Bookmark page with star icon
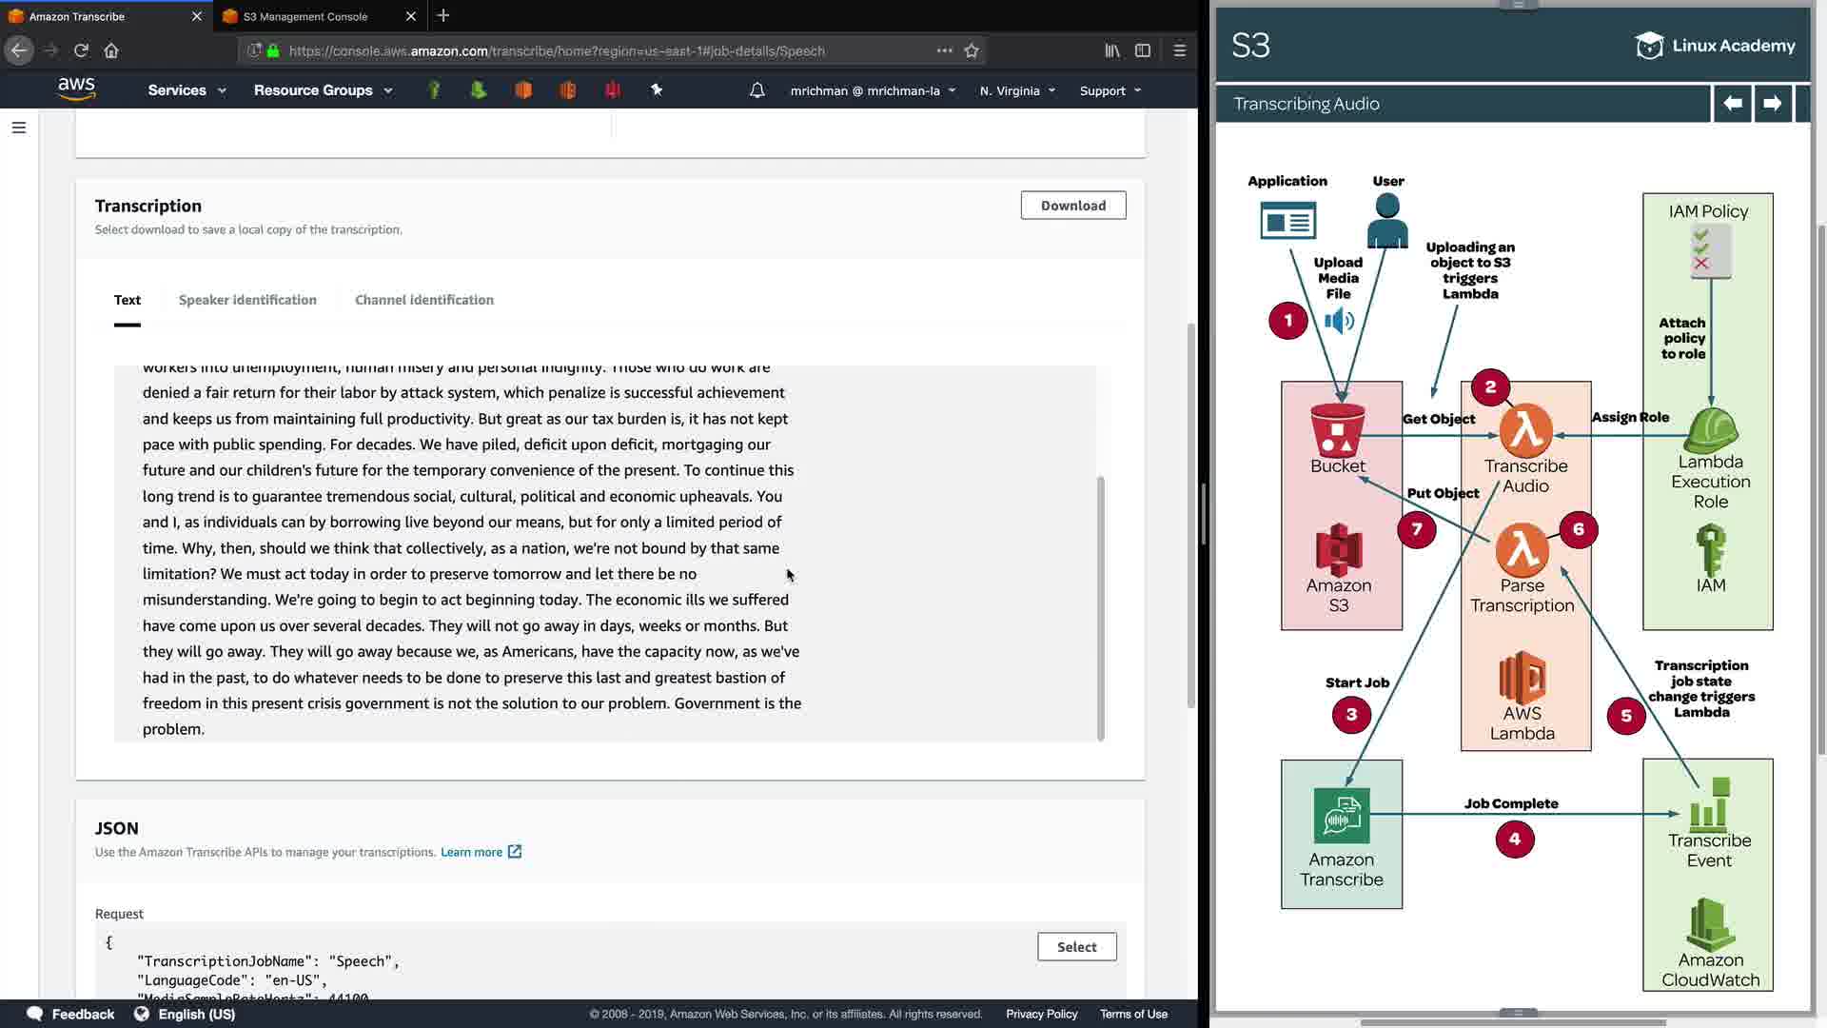1827x1028 pixels. [972, 50]
